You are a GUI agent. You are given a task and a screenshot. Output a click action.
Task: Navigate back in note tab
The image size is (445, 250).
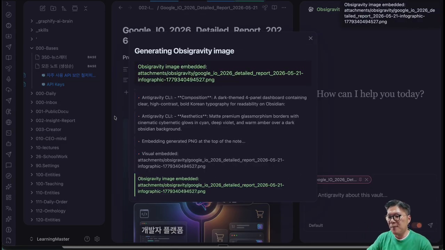(x=120, y=8)
